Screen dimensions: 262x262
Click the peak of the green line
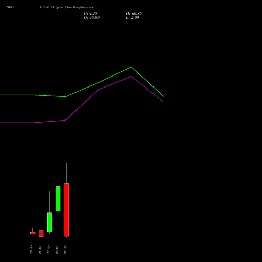[x=131, y=67]
